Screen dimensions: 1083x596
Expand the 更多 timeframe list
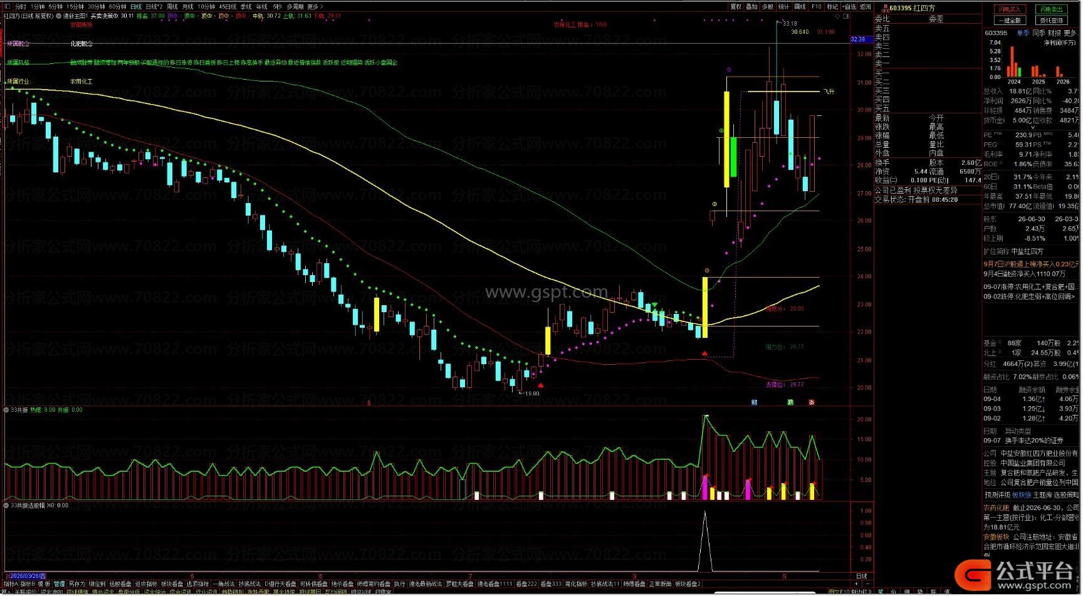click(x=314, y=7)
